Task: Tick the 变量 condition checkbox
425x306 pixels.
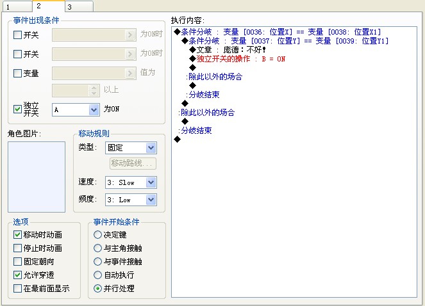Action: [x=17, y=73]
